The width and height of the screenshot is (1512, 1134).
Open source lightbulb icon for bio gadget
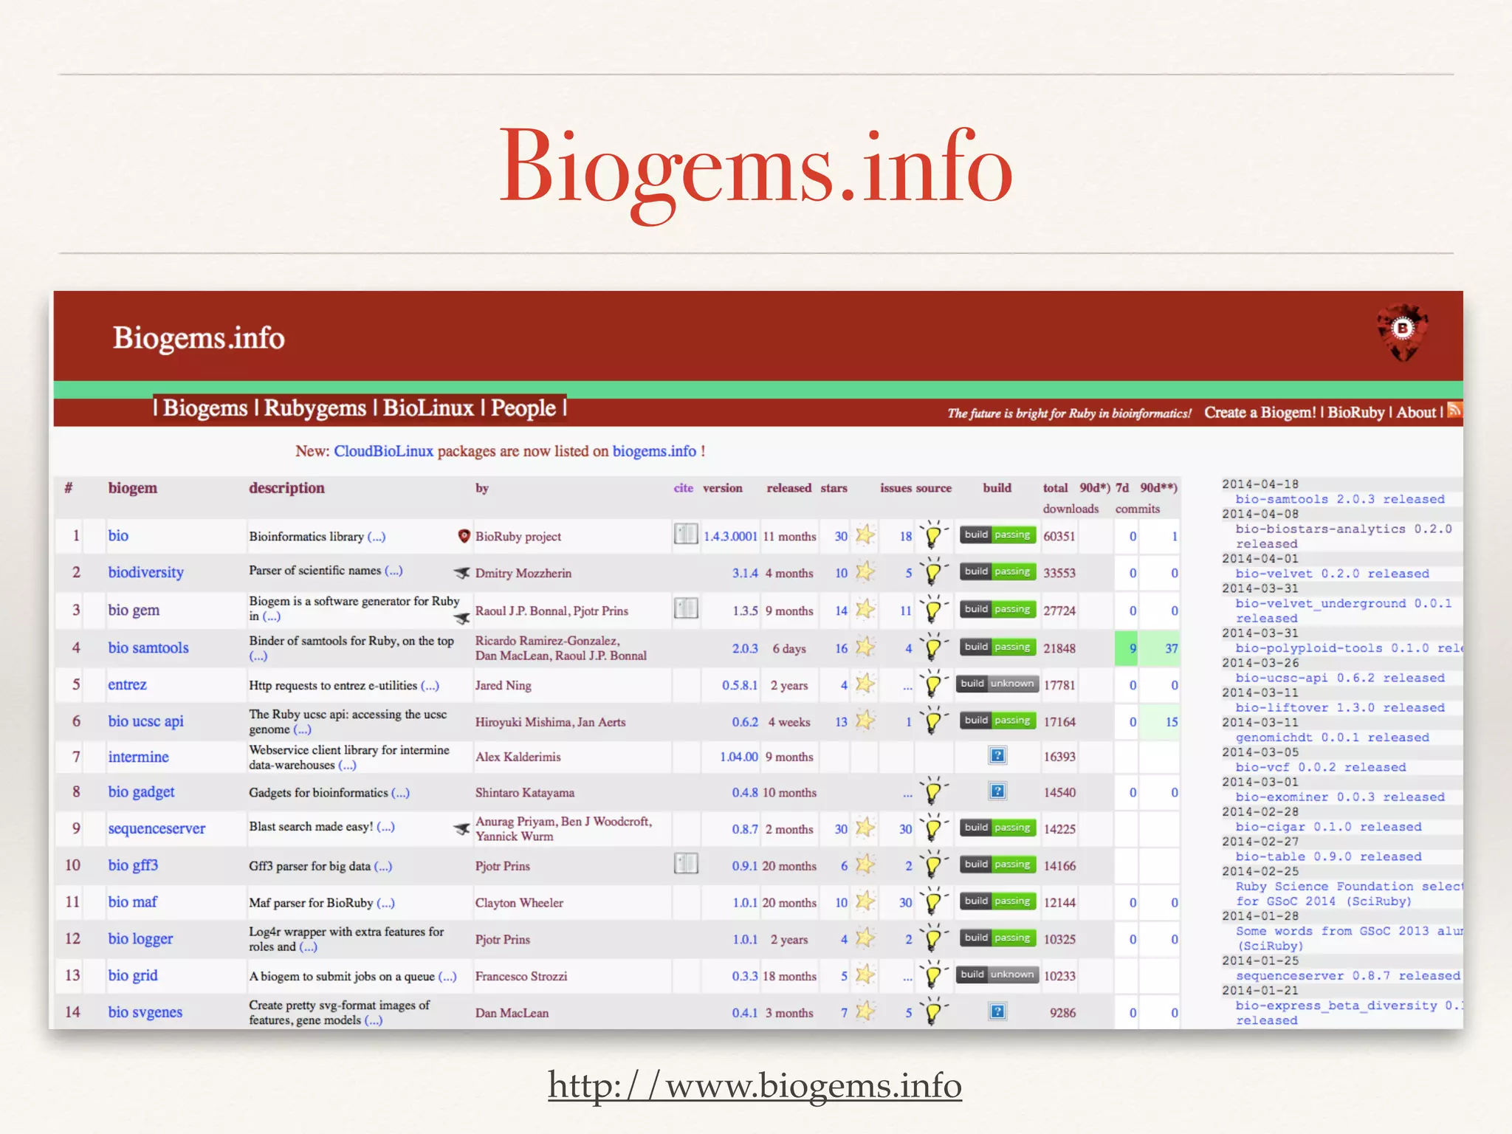[934, 791]
